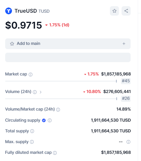Click the empty gray placeholder bar
Screen dimensions: 141x161
click(x=68, y=57)
